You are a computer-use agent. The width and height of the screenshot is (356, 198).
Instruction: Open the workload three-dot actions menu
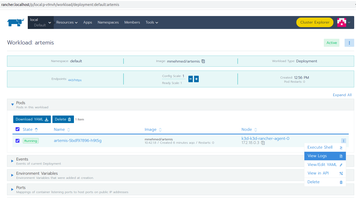coord(349,43)
